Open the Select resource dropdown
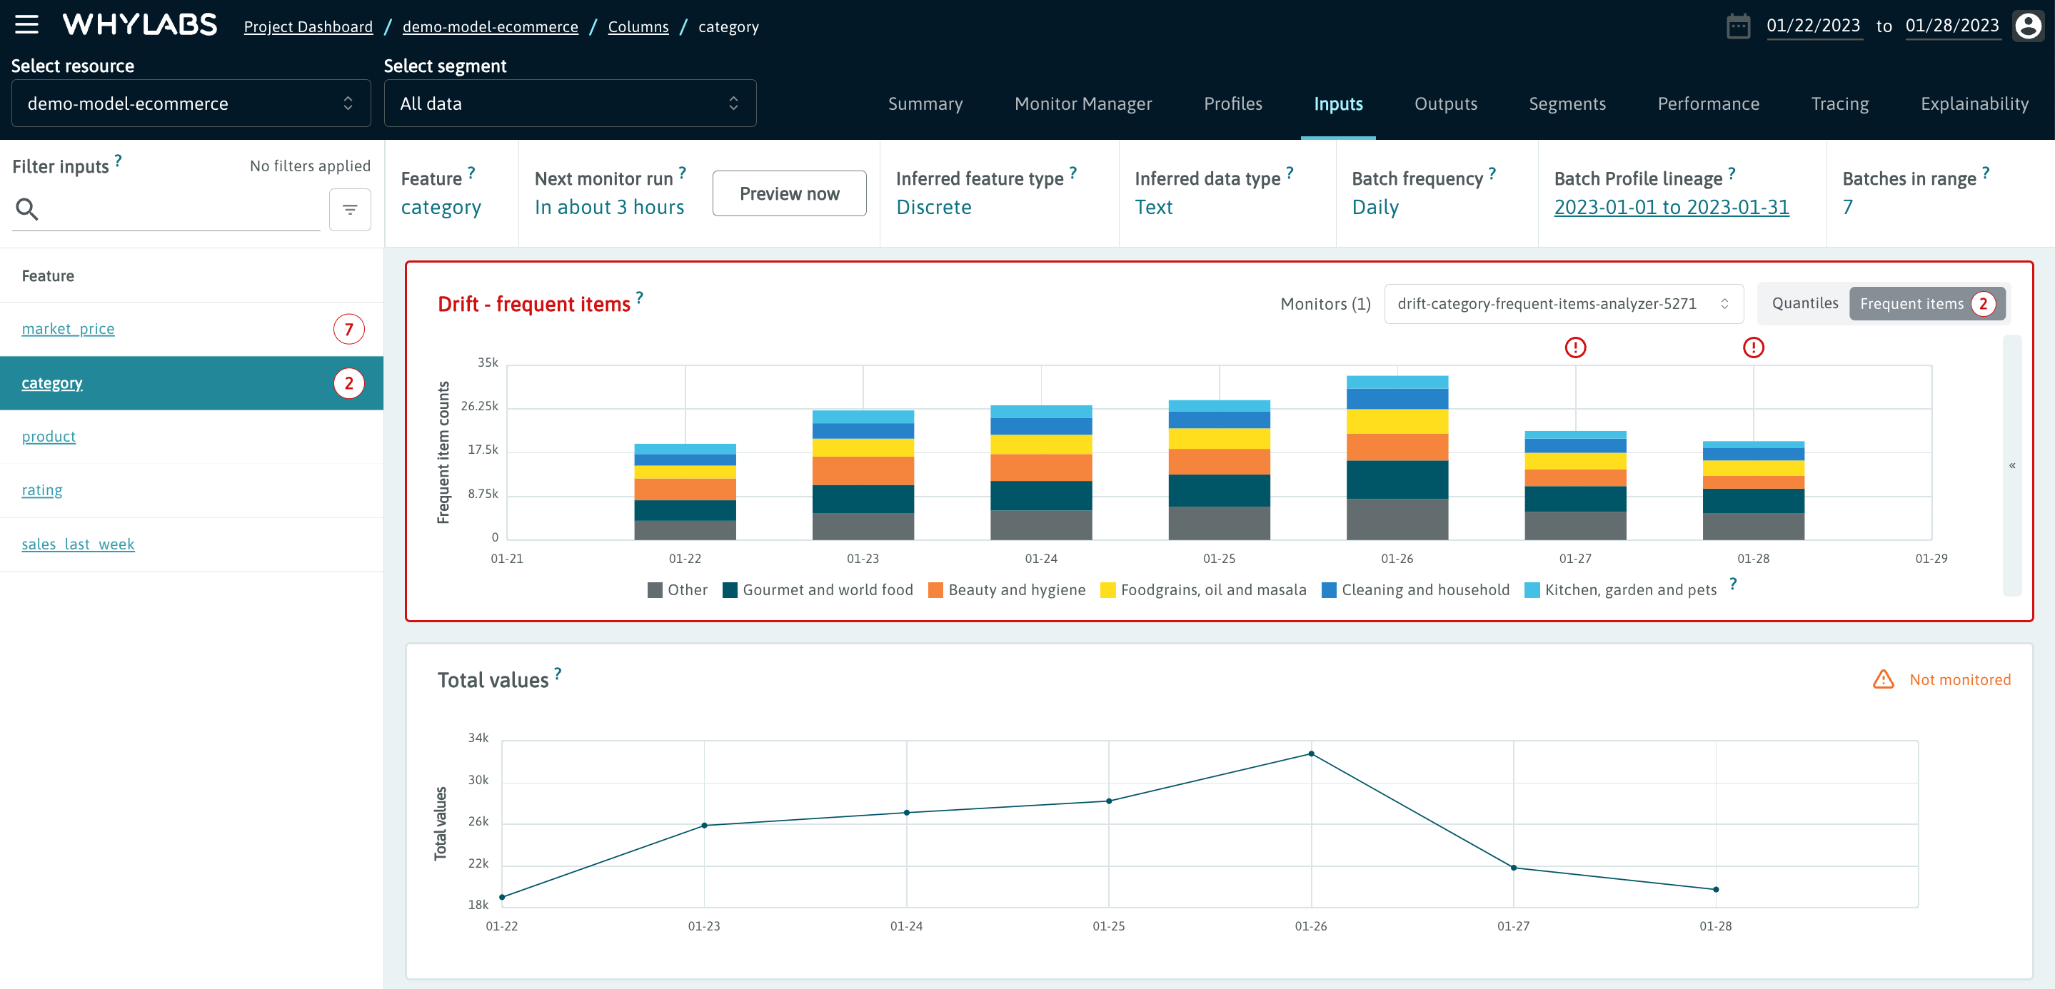2055x989 pixels. coord(191,103)
